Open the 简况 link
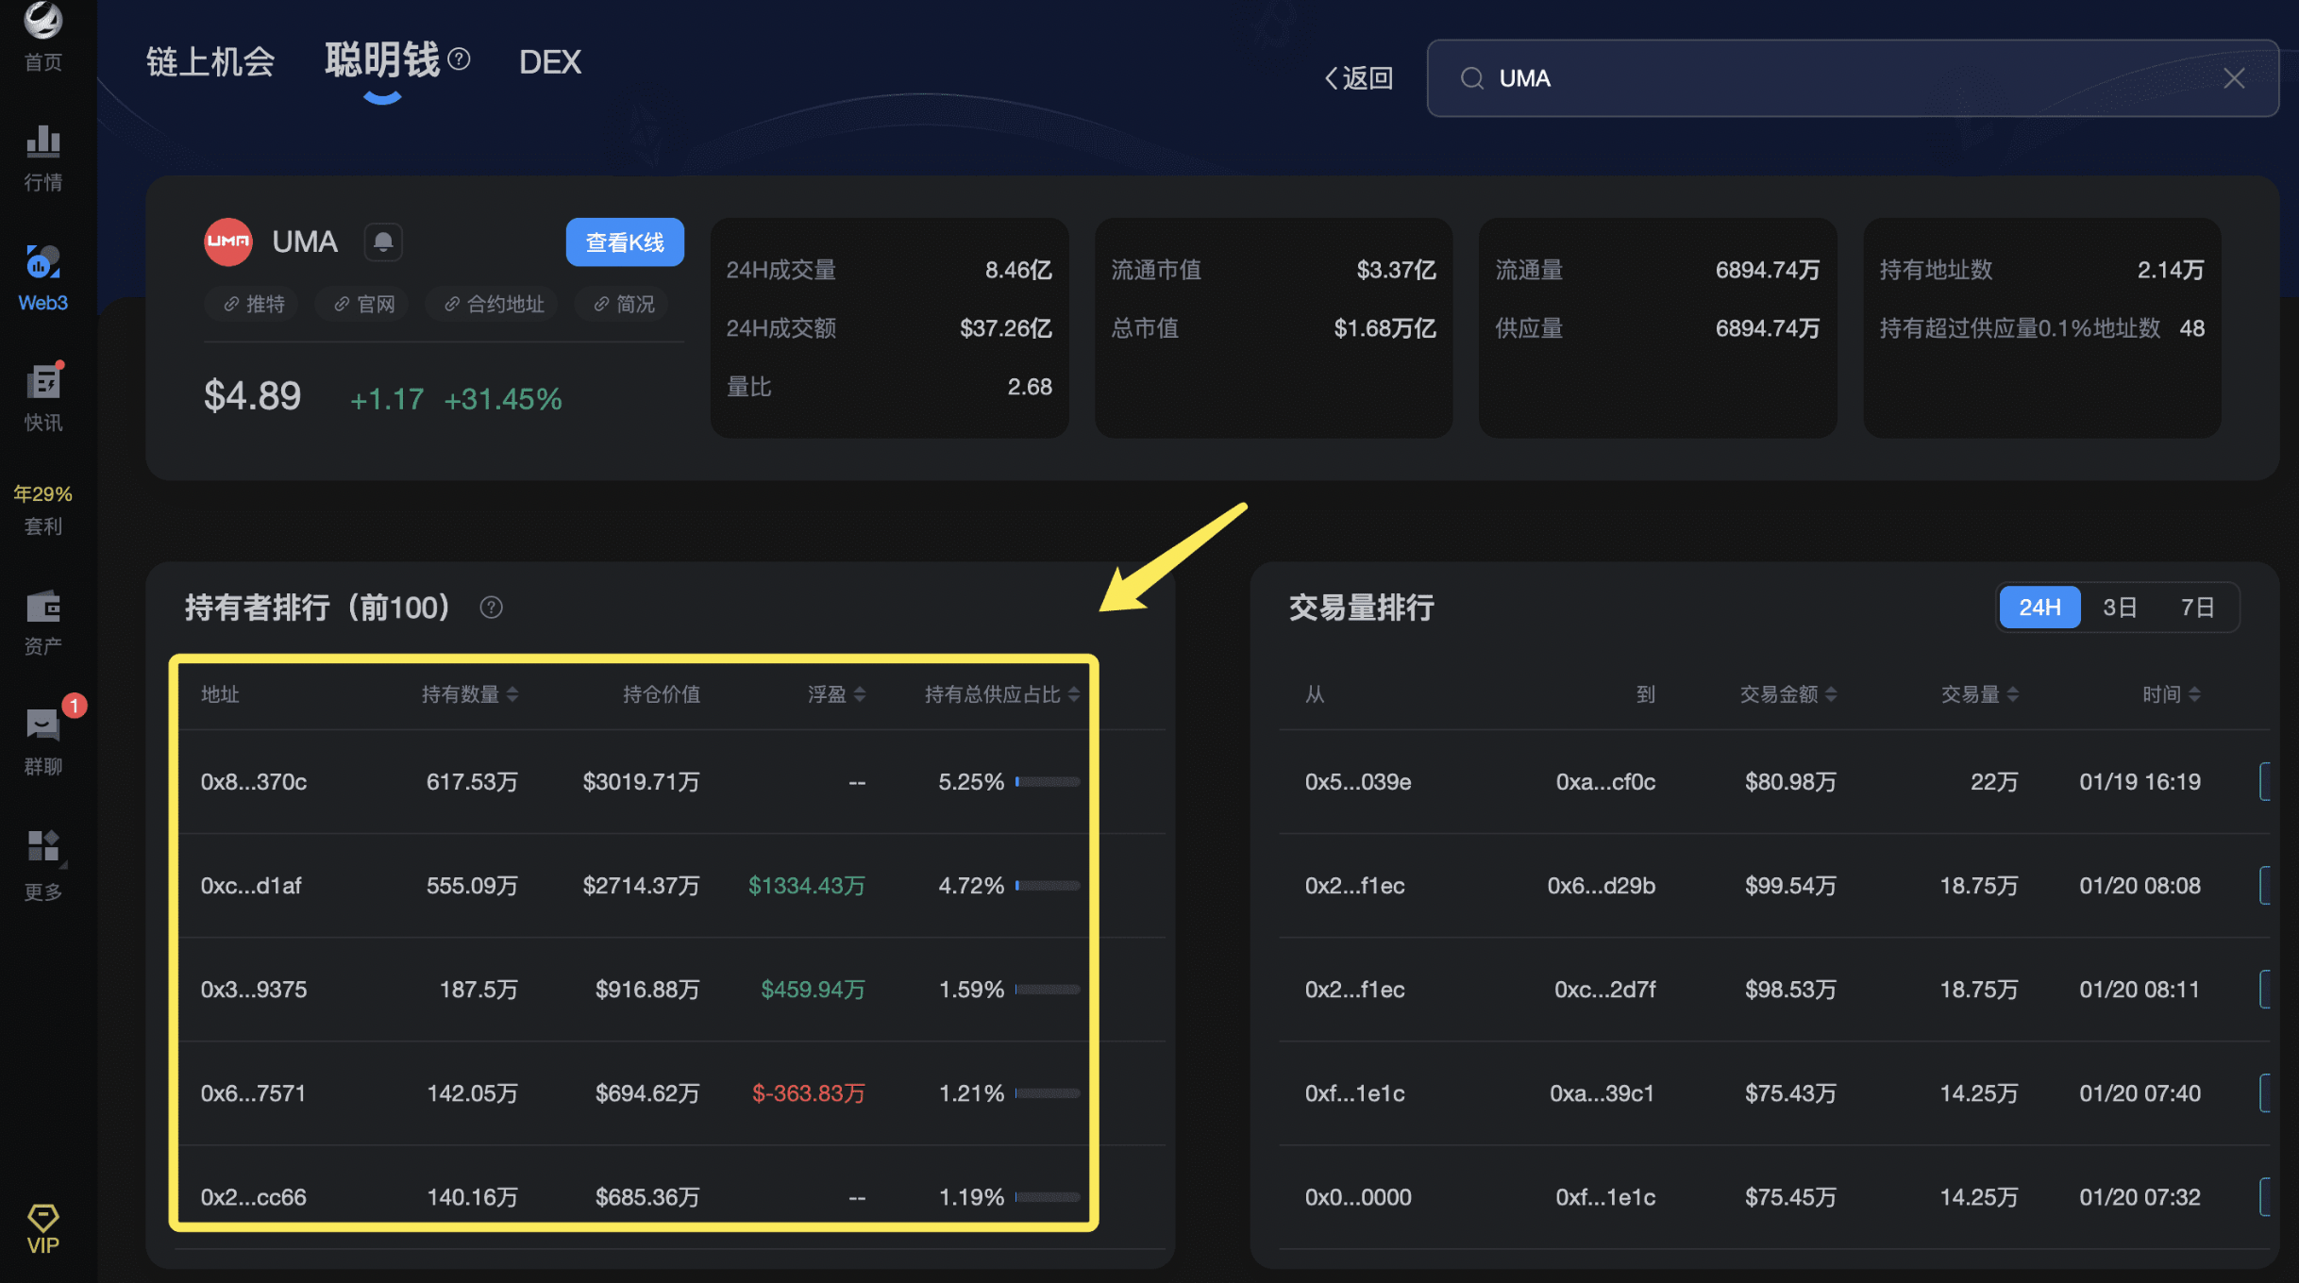 [x=623, y=304]
